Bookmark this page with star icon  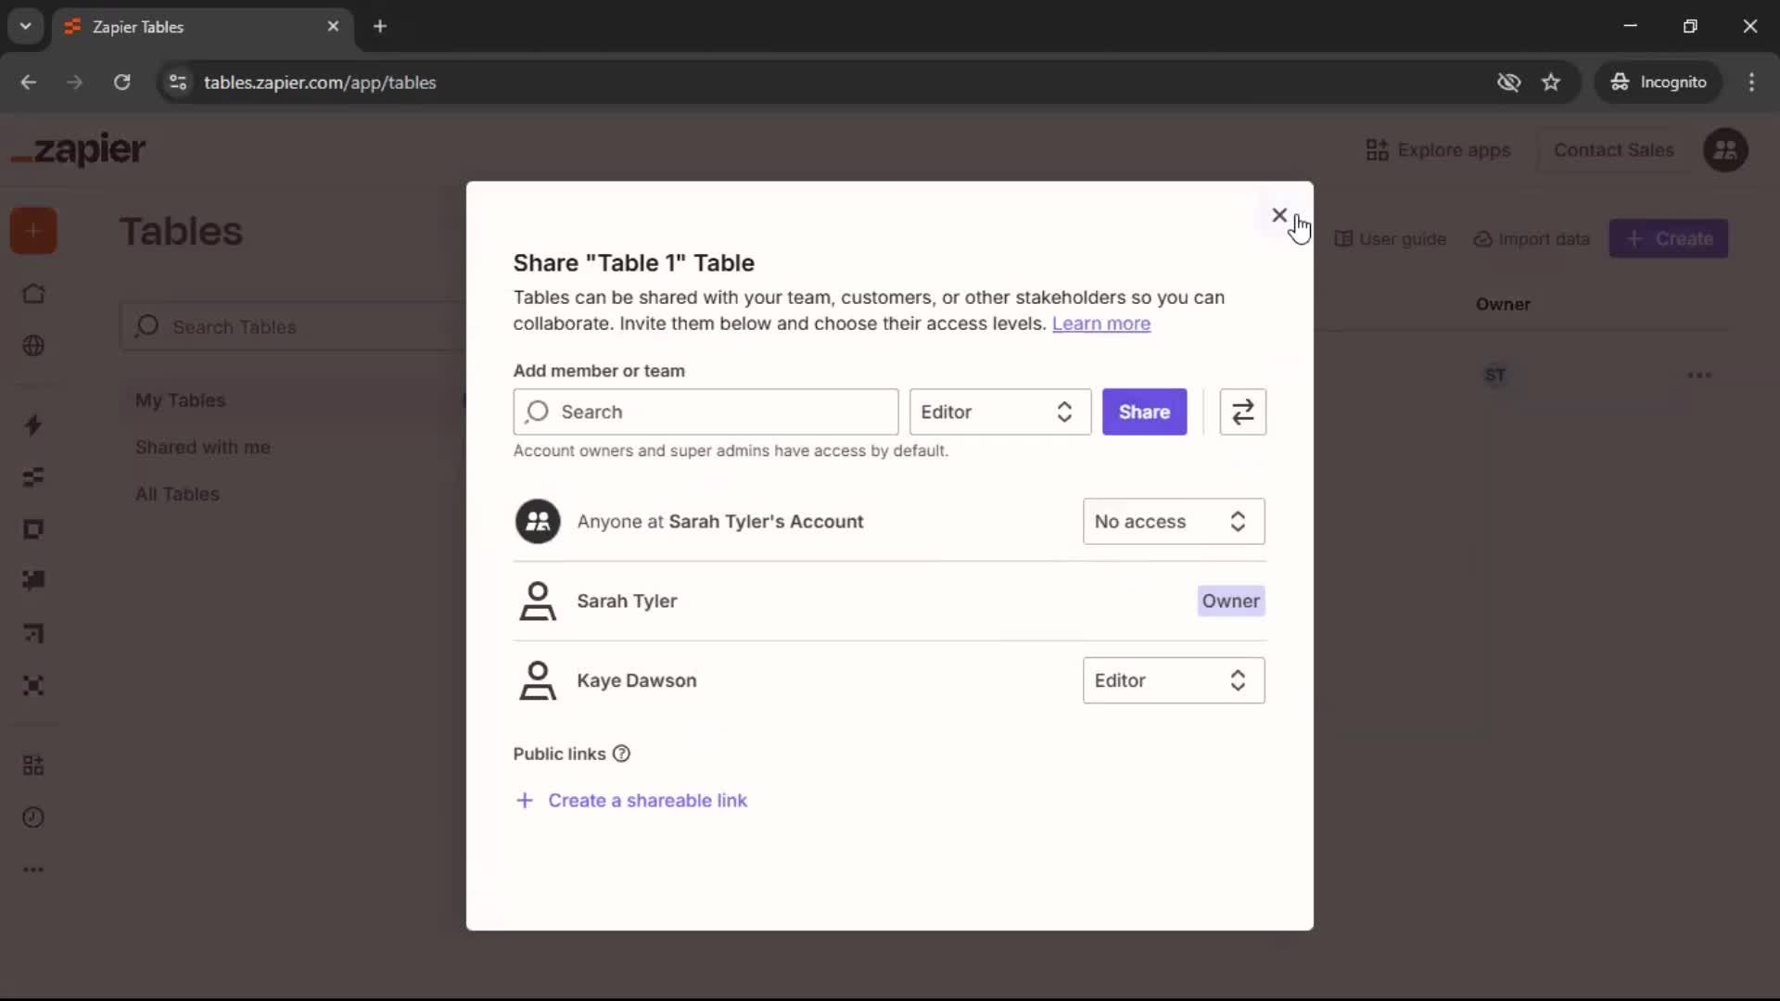click(x=1551, y=82)
